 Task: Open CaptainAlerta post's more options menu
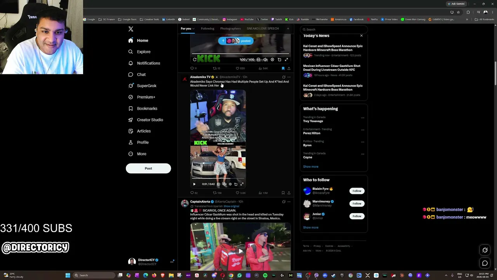coord(288,202)
